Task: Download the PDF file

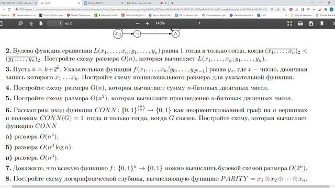Action: point(311,23)
